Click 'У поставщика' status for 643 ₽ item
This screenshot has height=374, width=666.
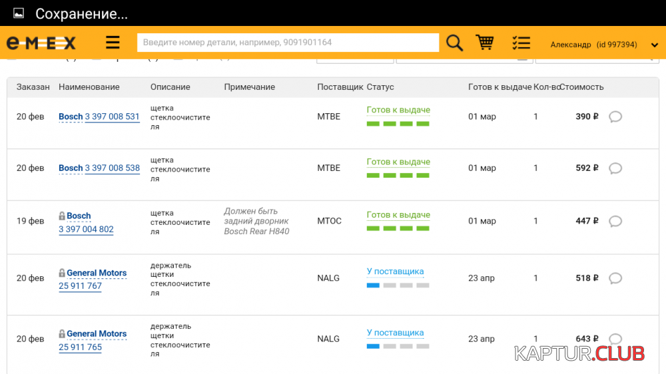coord(395,333)
